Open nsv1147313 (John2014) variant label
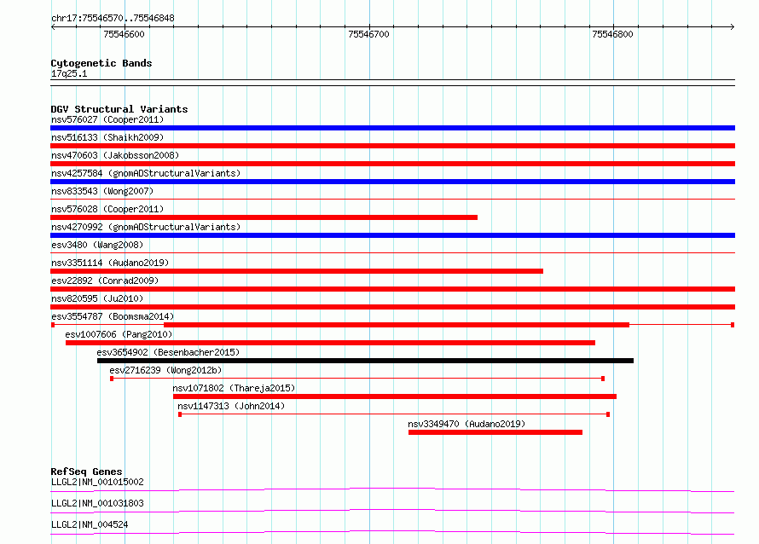The width and height of the screenshot is (759, 544). pos(231,406)
